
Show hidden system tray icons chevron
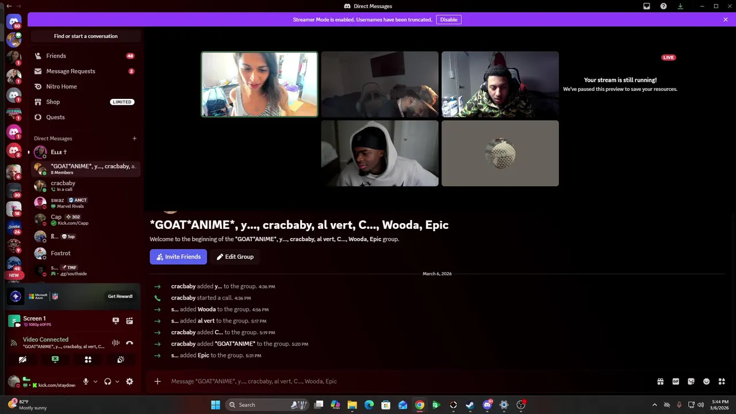654,405
